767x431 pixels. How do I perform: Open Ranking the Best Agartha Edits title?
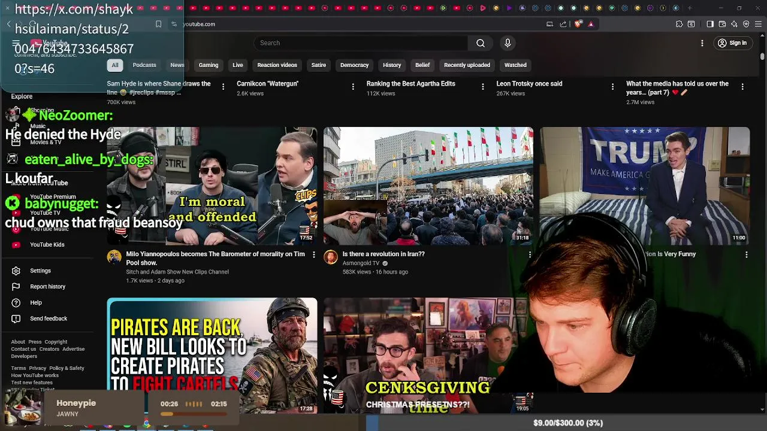410,84
